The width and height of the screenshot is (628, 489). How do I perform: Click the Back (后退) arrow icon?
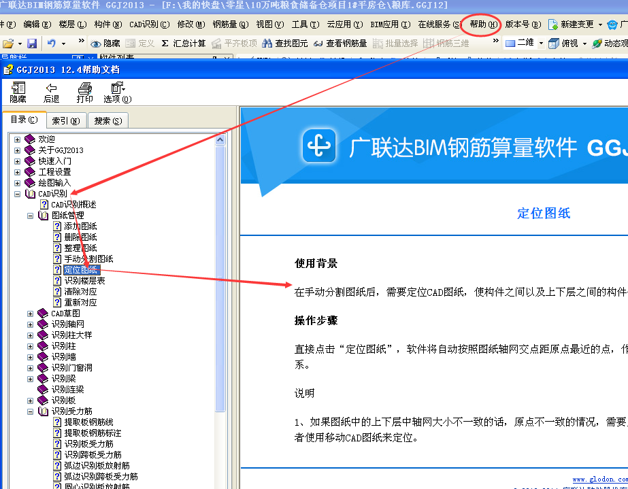51,88
